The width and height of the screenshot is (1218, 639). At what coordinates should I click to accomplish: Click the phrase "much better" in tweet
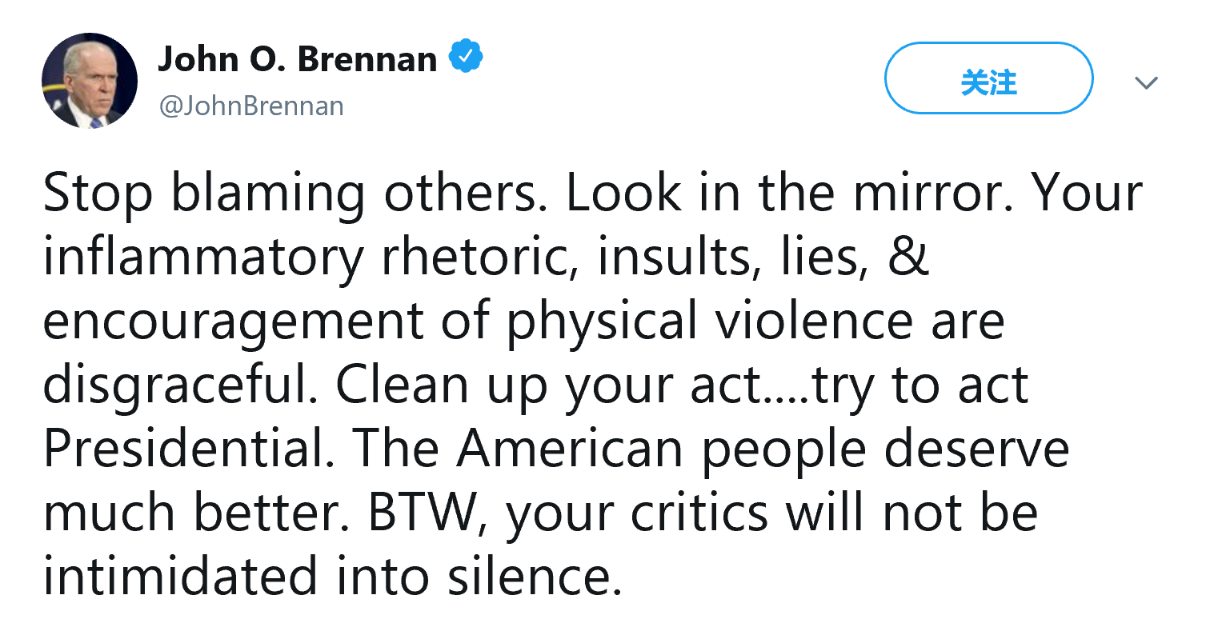tap(192, 513)
